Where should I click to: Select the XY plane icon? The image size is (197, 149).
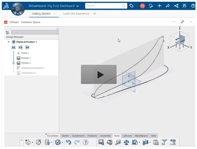(x=14, y=47)
